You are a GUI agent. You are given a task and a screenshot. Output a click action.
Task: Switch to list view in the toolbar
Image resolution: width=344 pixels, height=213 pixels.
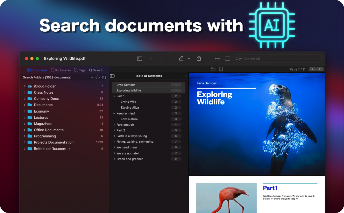(217, 58)
